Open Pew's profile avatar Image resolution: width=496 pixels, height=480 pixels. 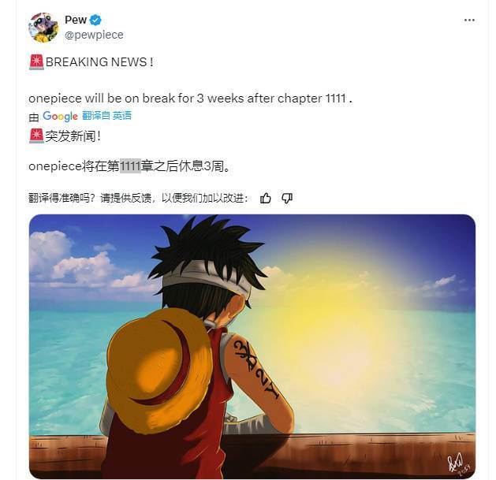point(43,28)
